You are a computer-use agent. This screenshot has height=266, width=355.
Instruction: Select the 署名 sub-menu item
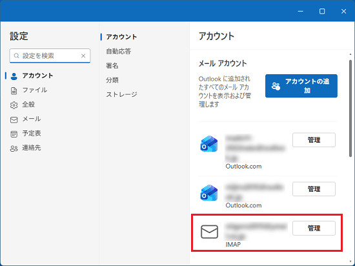point(112,66)
